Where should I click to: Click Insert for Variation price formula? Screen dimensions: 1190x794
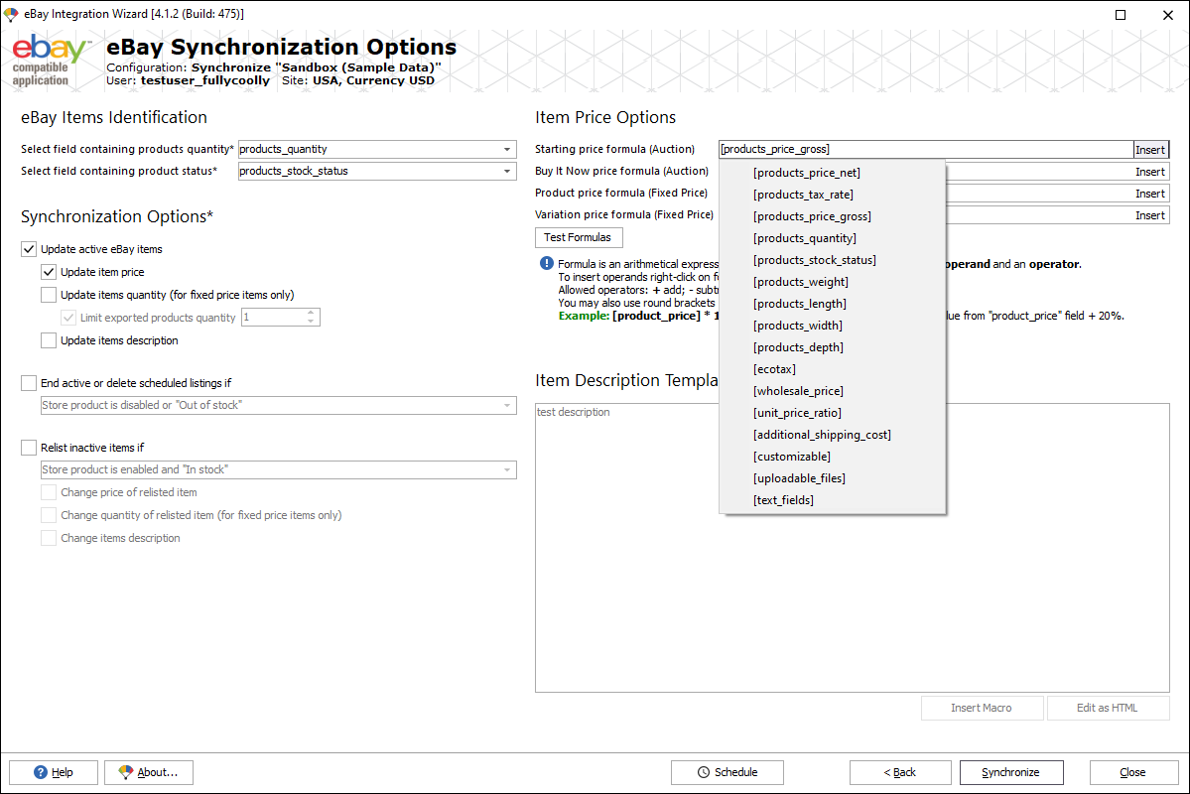(1150, 215)
